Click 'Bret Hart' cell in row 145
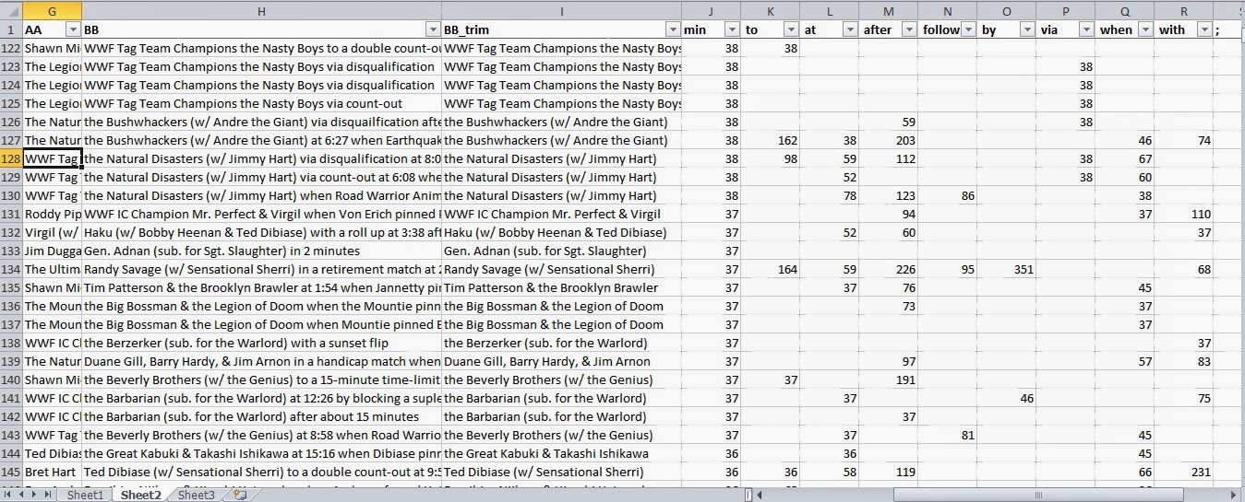This screenshot has width=1245, height=502. point(52,472)
